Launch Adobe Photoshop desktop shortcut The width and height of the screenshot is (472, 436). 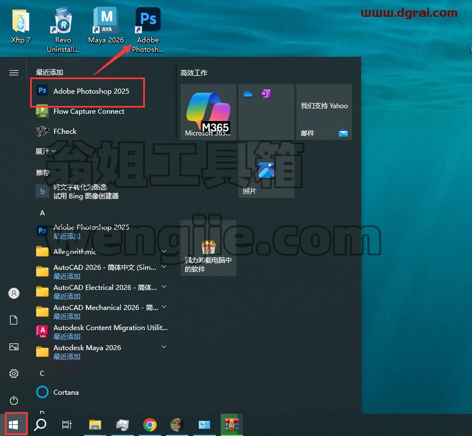click(148, 30)
